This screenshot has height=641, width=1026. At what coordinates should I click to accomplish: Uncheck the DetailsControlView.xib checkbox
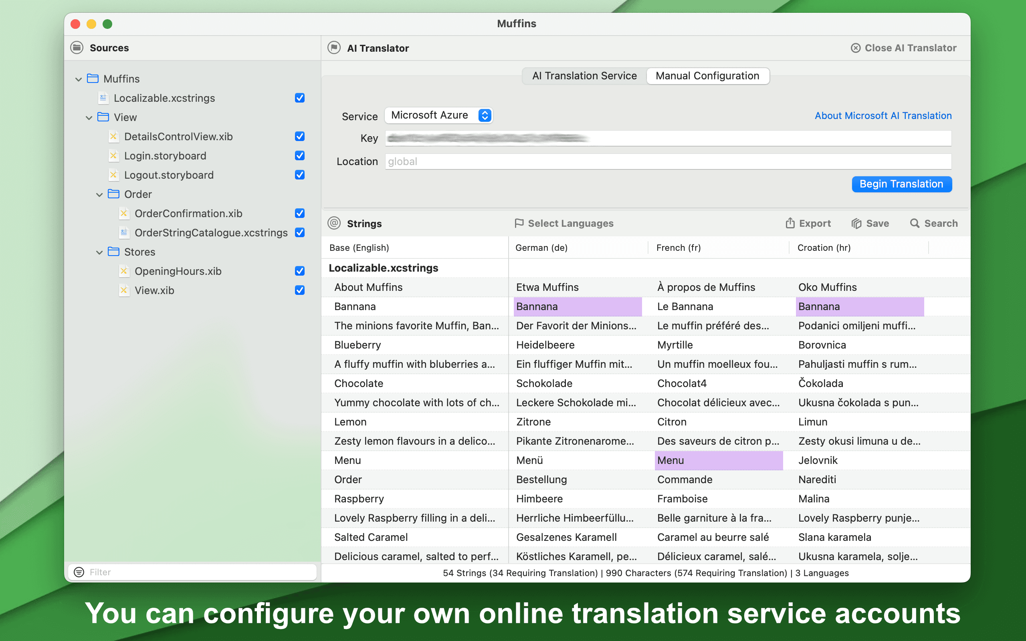(x=300, y=137)
